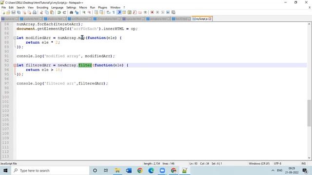Zoom in with the Zoom In toolbar icon
Image resolution: width=312 pixels, height=175 pixels.
(84, 12)
